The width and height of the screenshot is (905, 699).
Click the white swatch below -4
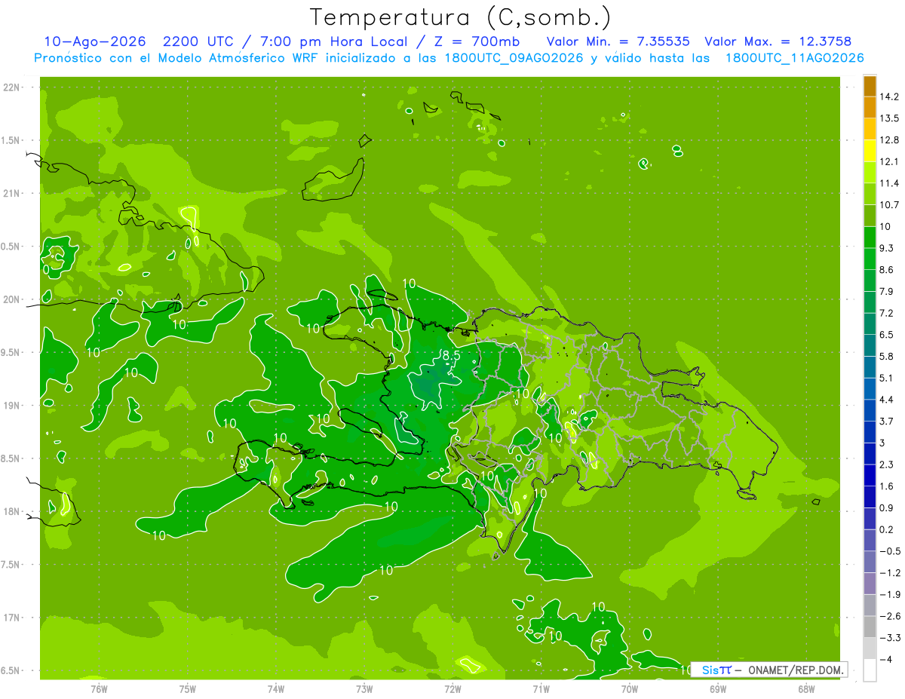870,670
